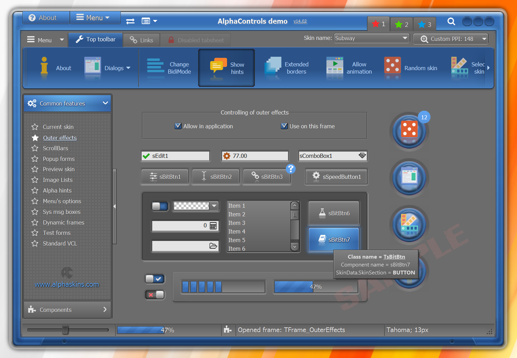517x358 pixels.
Task: Click the round skin palette button
Action: pos(409,225)
